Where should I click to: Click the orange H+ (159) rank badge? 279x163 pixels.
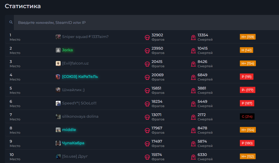(x=247, y=37)
